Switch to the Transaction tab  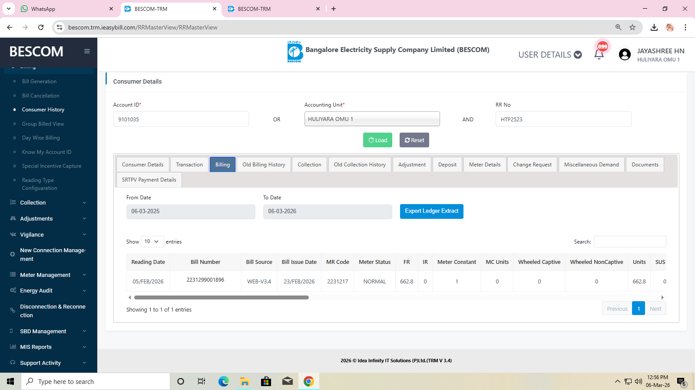(x=189, y=165)
